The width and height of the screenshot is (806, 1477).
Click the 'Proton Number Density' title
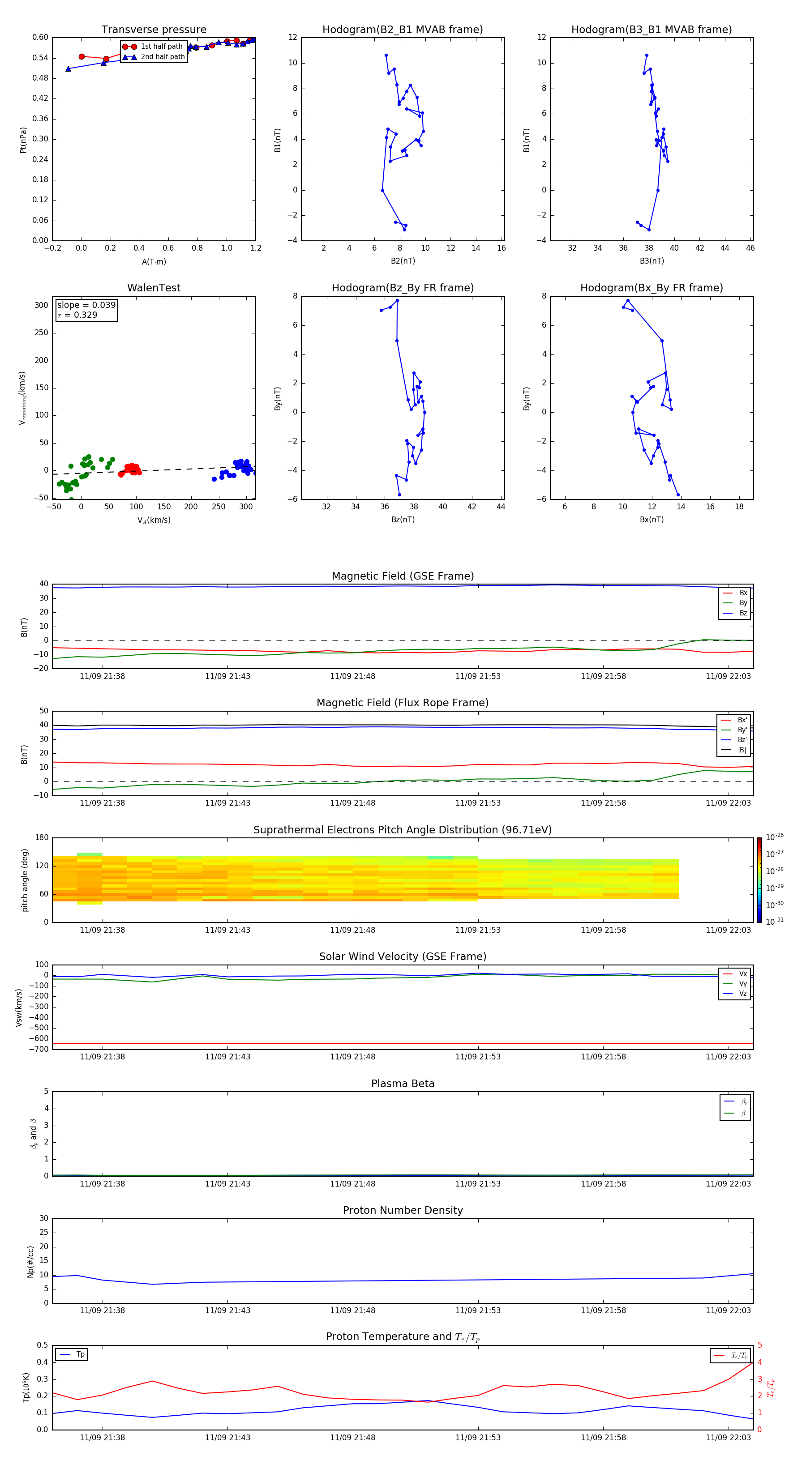tap(403, 1210)
